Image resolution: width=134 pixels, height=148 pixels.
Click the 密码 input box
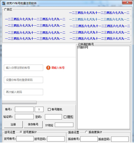click(53, 117)
